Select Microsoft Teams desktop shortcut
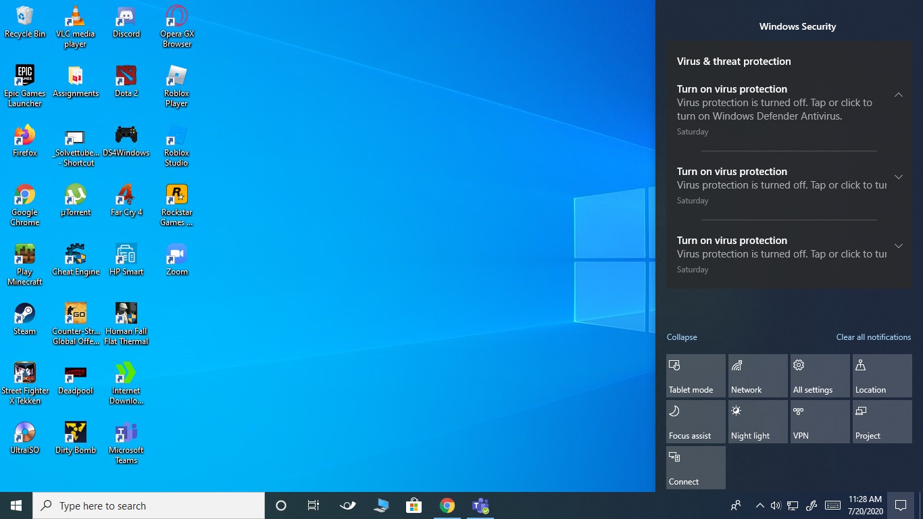The image size is (923, 519). 126,443
